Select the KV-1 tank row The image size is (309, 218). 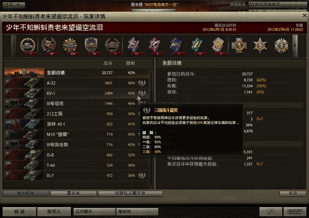pos(77,93)
